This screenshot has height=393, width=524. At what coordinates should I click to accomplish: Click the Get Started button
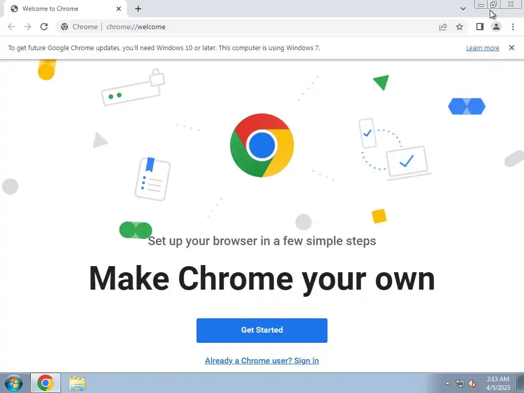pos(262,330)
